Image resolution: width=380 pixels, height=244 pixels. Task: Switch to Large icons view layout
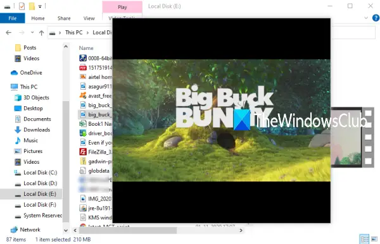click(374, 239)
